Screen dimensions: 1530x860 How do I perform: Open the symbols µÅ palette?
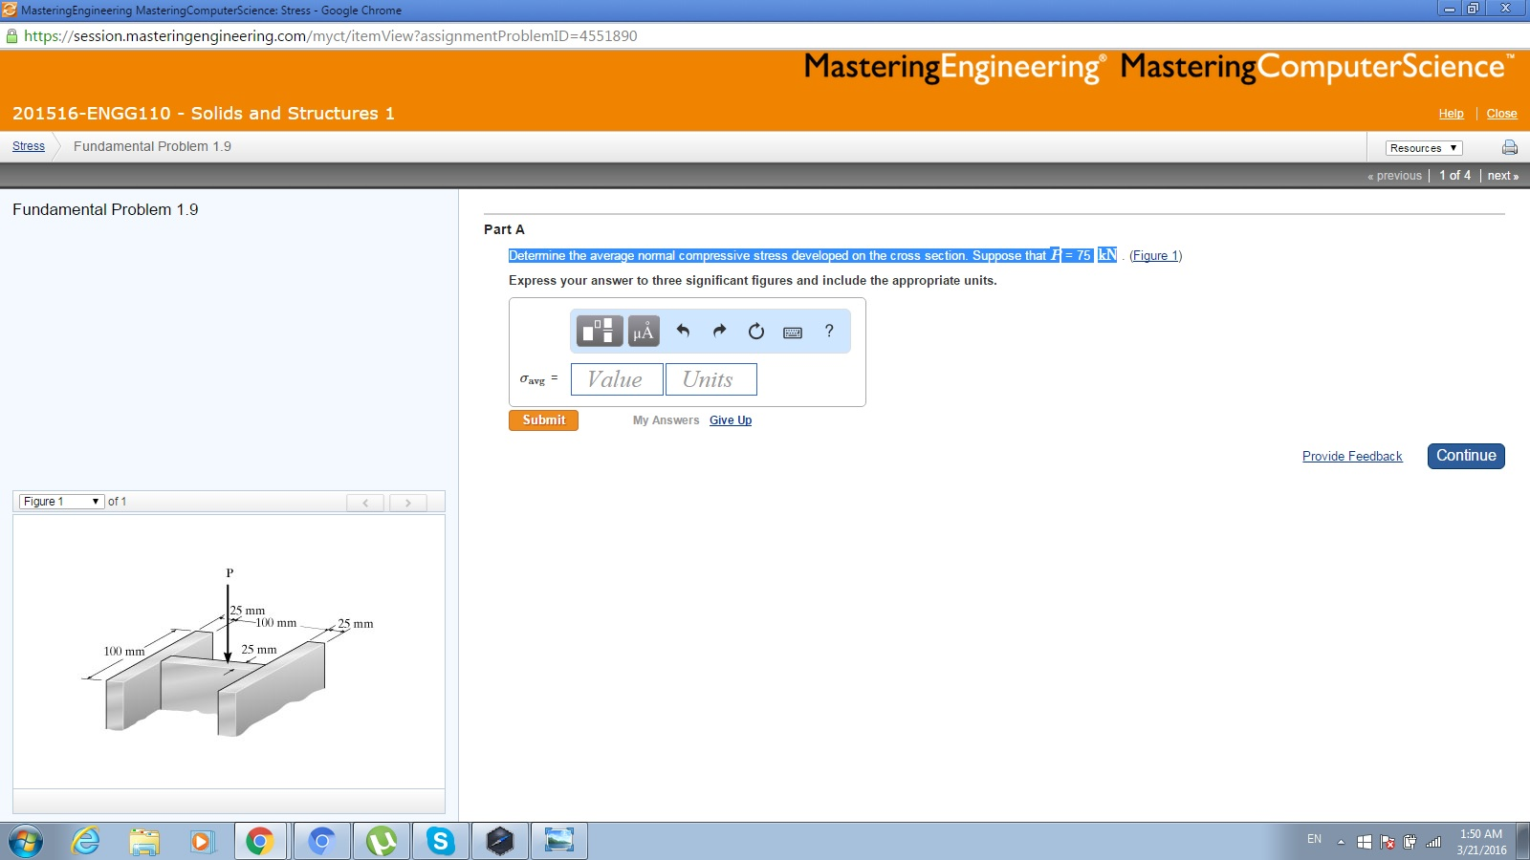(x=644, y=331)
